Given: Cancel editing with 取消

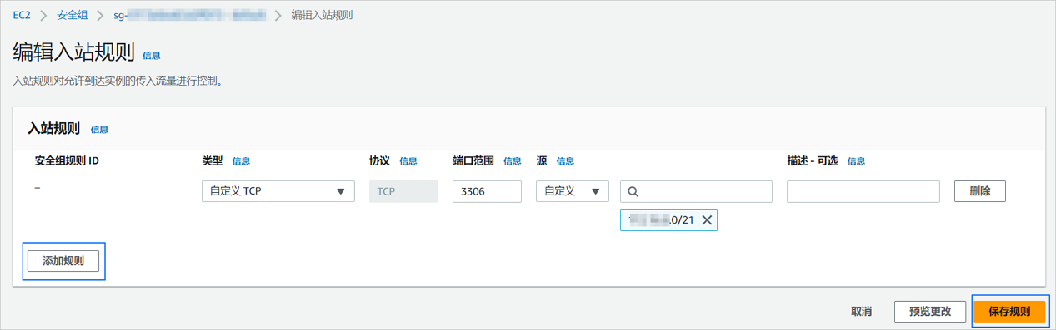Looking at the screenshot, I should [861, 312].
